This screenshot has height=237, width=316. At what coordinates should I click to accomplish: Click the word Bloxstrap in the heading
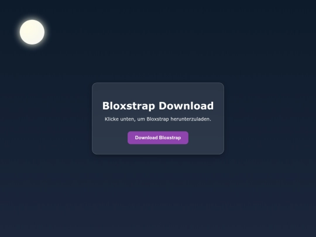[x=129, y=105]
